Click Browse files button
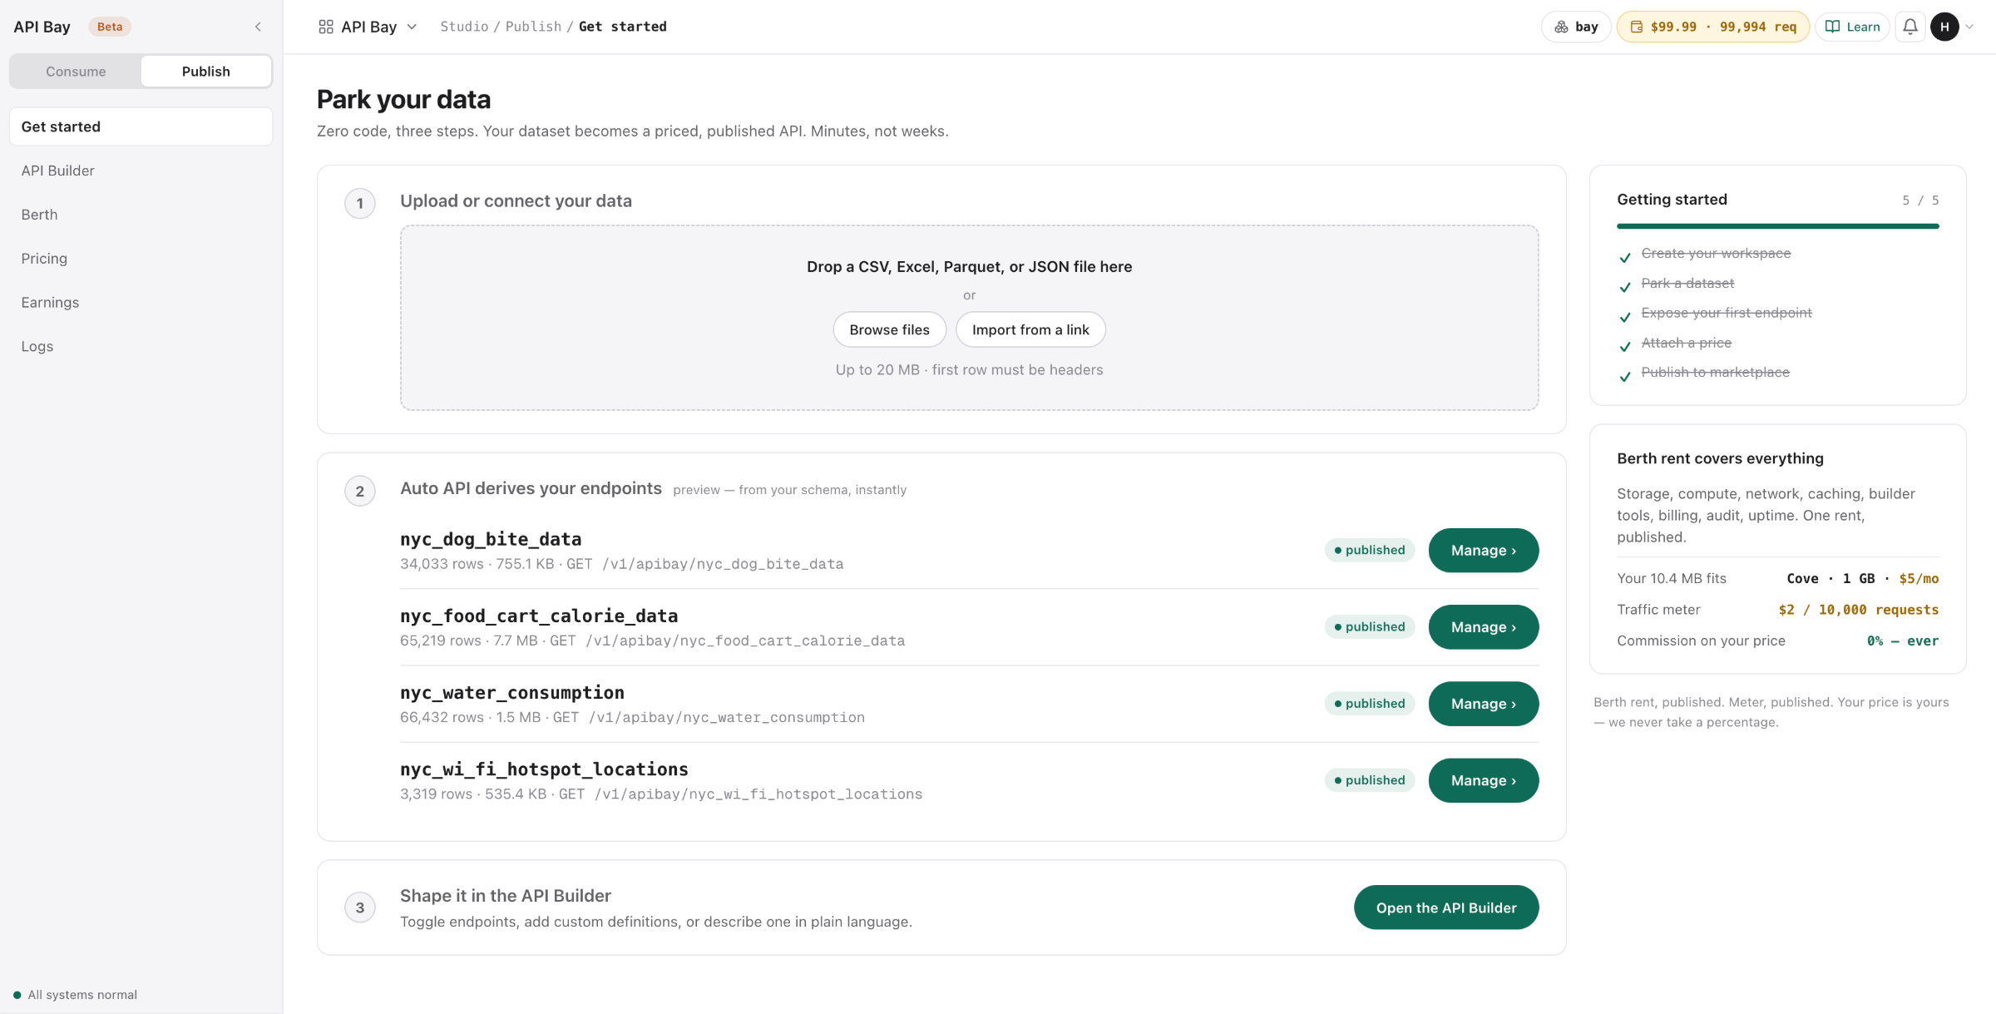 click(889, 329)
